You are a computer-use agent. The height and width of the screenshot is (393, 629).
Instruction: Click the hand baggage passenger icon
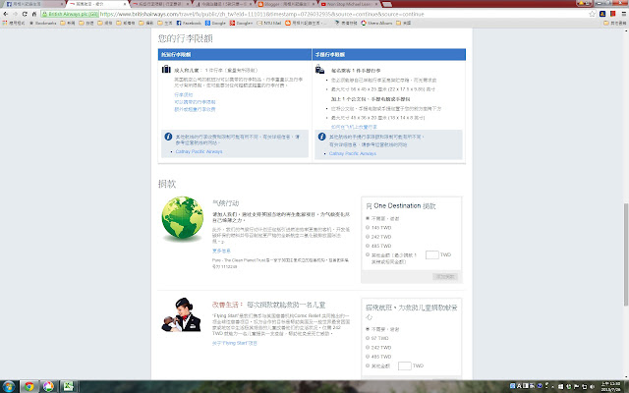coord(319,70)
